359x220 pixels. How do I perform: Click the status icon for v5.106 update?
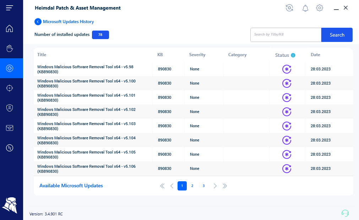287,169
